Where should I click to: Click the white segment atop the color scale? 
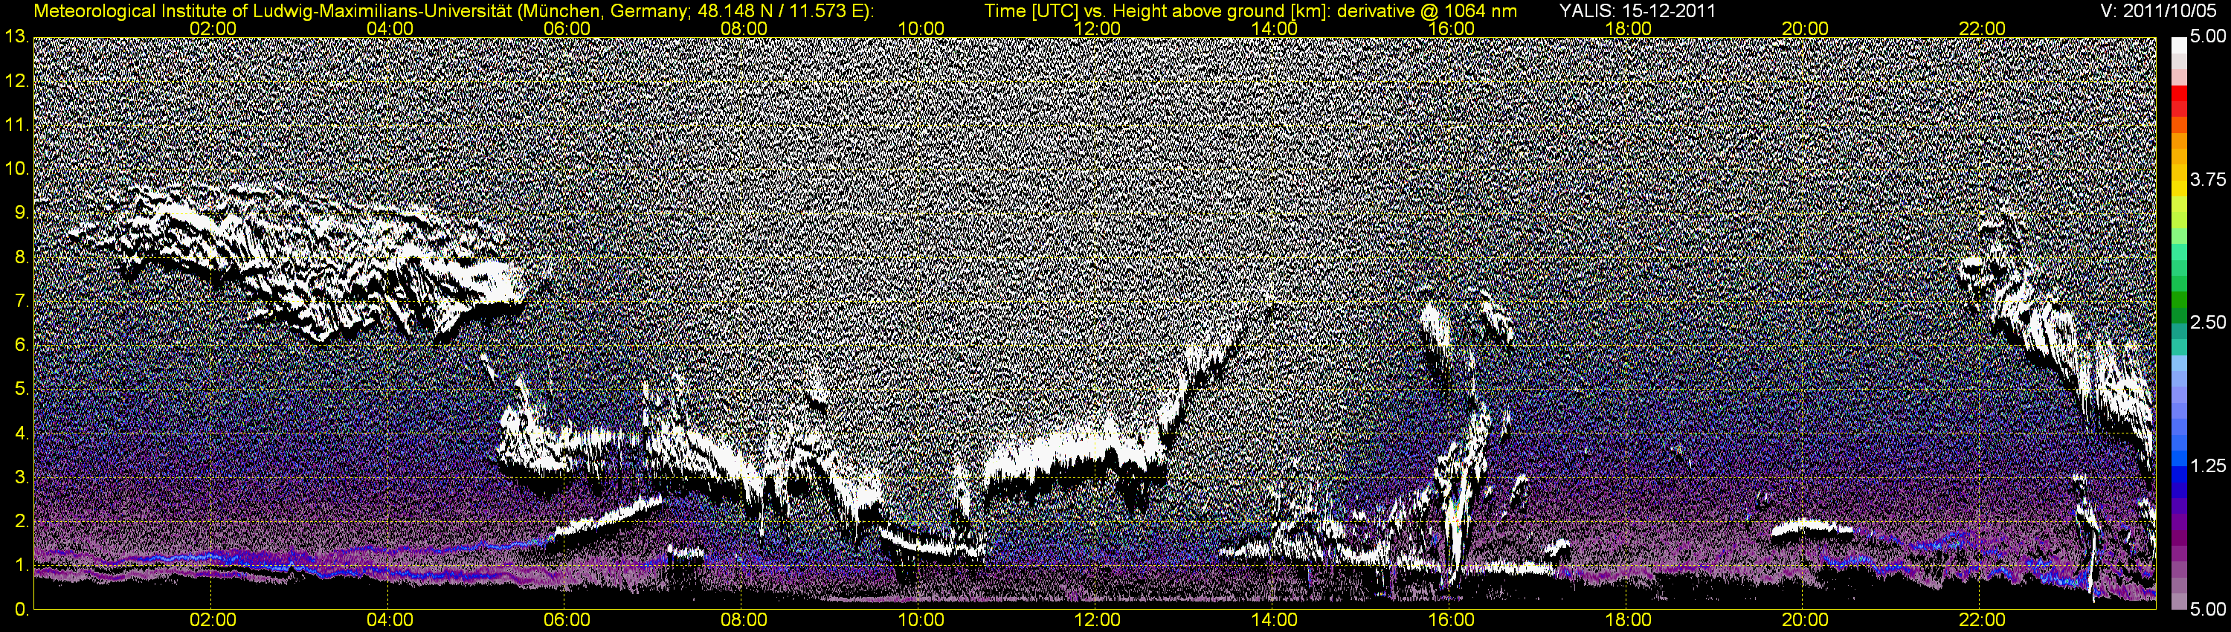[2177, 48]
